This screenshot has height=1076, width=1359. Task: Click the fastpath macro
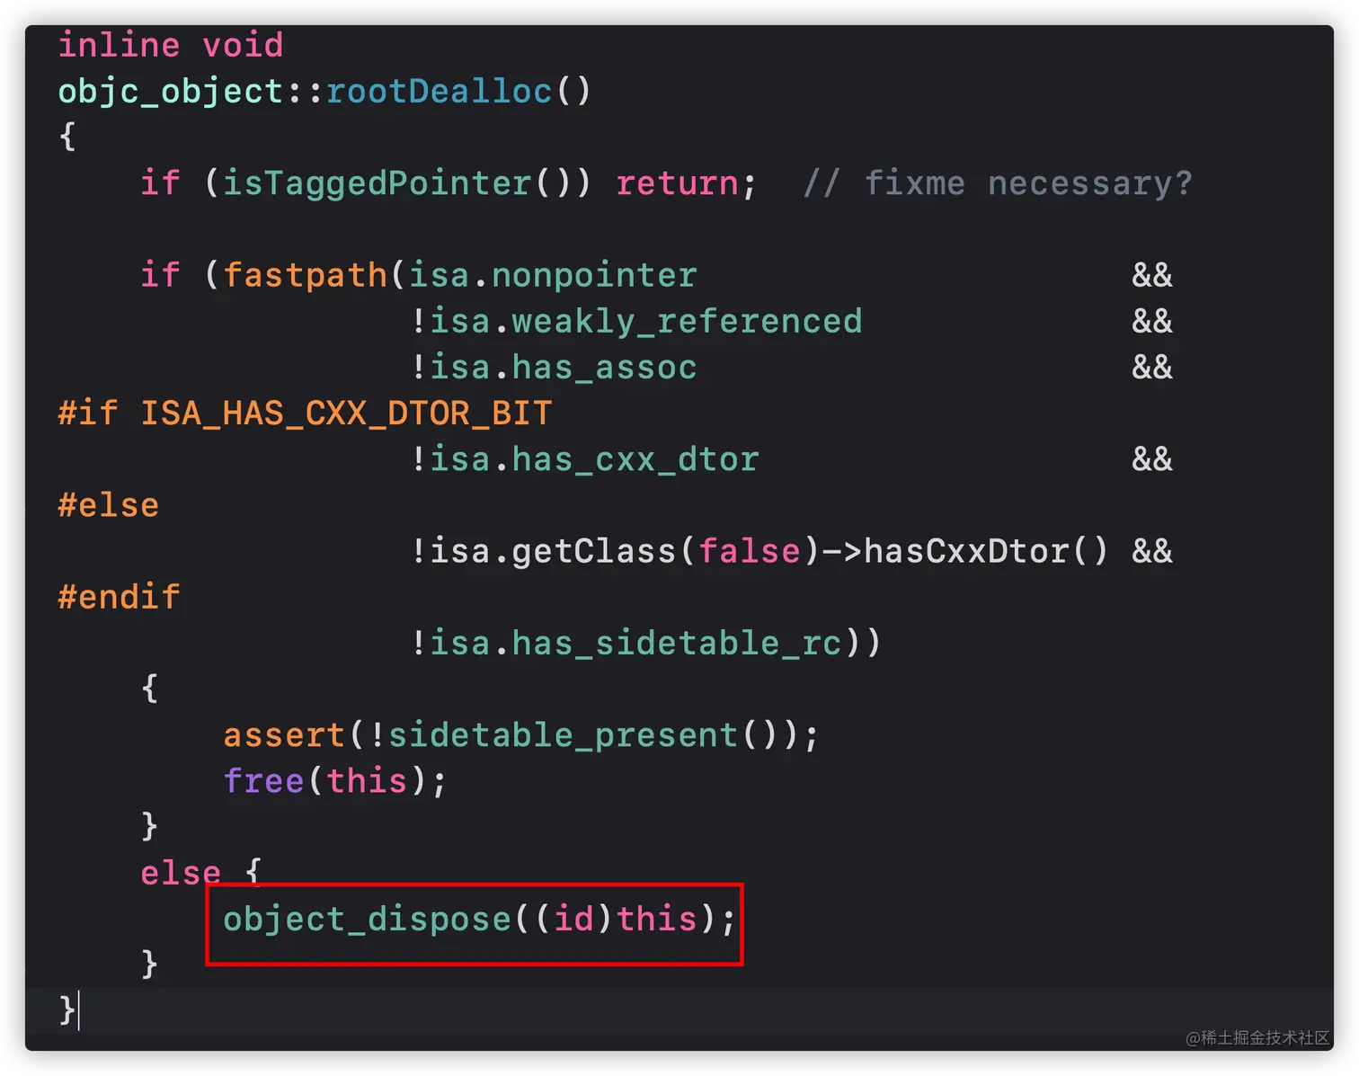pos(306,275)
